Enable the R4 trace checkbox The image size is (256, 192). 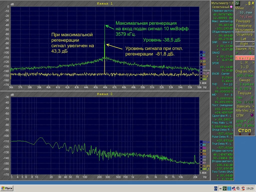[x=201, y=154]
